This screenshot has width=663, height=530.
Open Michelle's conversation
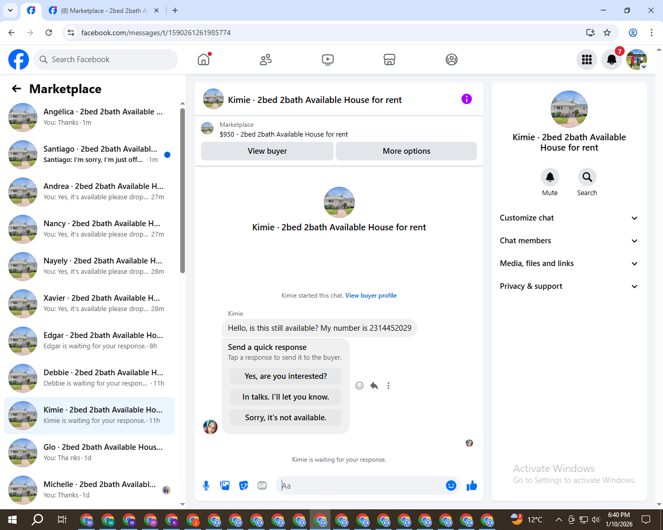(90, 490)
